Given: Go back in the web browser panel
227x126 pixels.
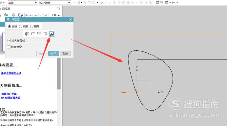Looking at the screenshot, I should click(6, 15).
